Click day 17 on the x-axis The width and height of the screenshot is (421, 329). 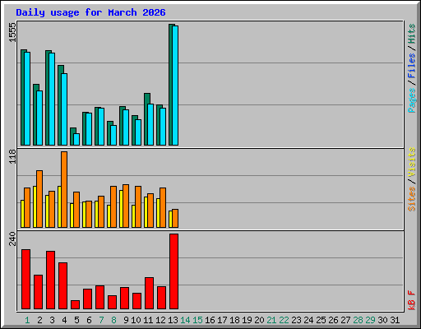coord(222,320)
